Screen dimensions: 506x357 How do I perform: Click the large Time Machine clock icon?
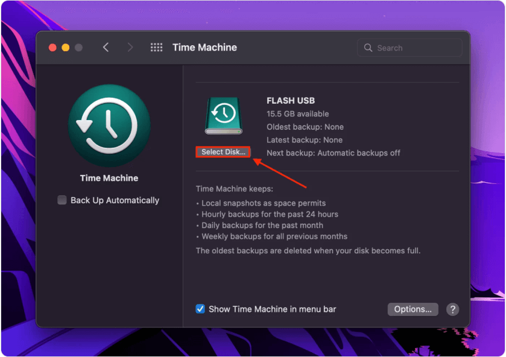point(109,125)
